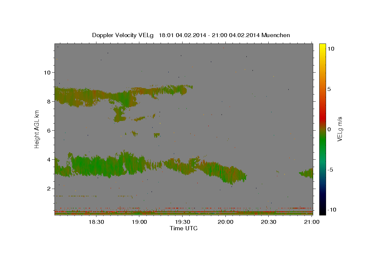Select height axis label '4'

pos(49,159)
